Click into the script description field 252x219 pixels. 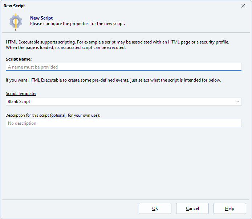[123, 123]
